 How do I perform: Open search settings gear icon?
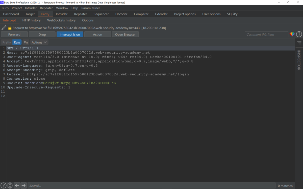[10, 186]
